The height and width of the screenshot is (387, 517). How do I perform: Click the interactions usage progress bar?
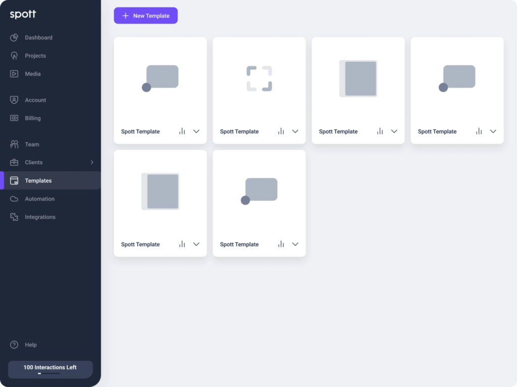[49, 373]
